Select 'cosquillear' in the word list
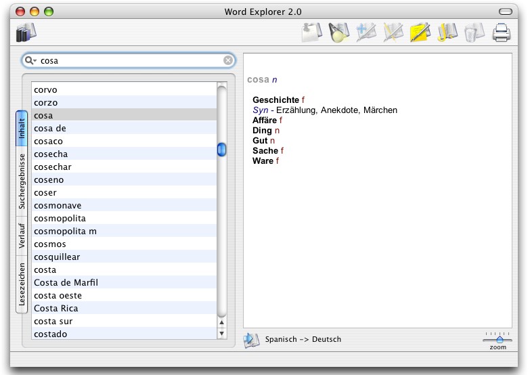The height and width of the screenshot is (375, 530). click(x=124, y=257)
